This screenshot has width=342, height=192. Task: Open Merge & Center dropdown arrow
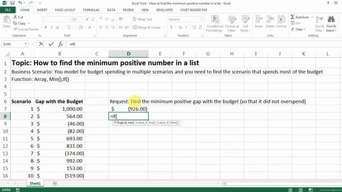[164, 27]
